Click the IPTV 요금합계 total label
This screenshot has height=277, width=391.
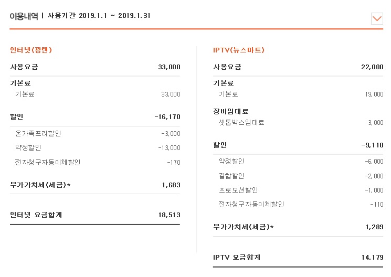point(237,257)
